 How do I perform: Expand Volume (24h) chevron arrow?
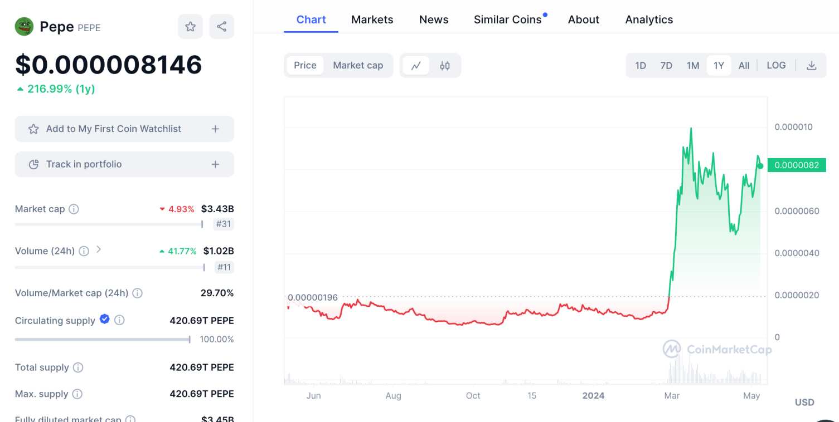click(99, 249)
